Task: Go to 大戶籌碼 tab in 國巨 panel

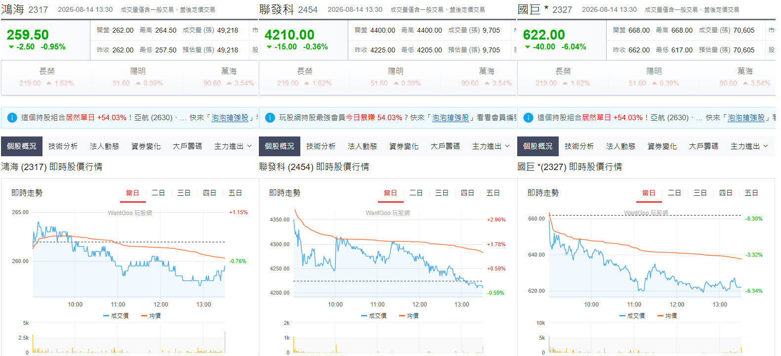Action: 704,146
